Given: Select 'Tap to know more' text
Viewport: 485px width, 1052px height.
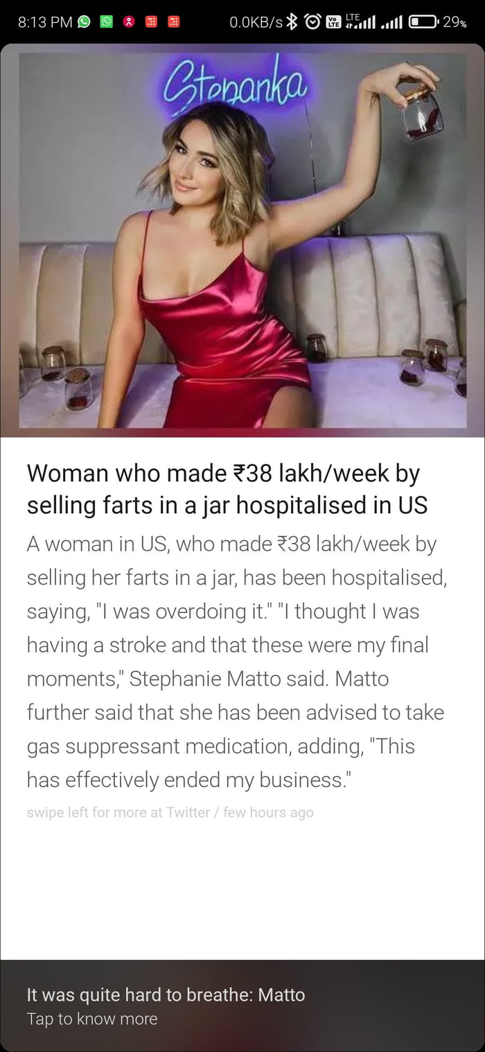Looking at the screenshot, I should tap(92, 1019).
